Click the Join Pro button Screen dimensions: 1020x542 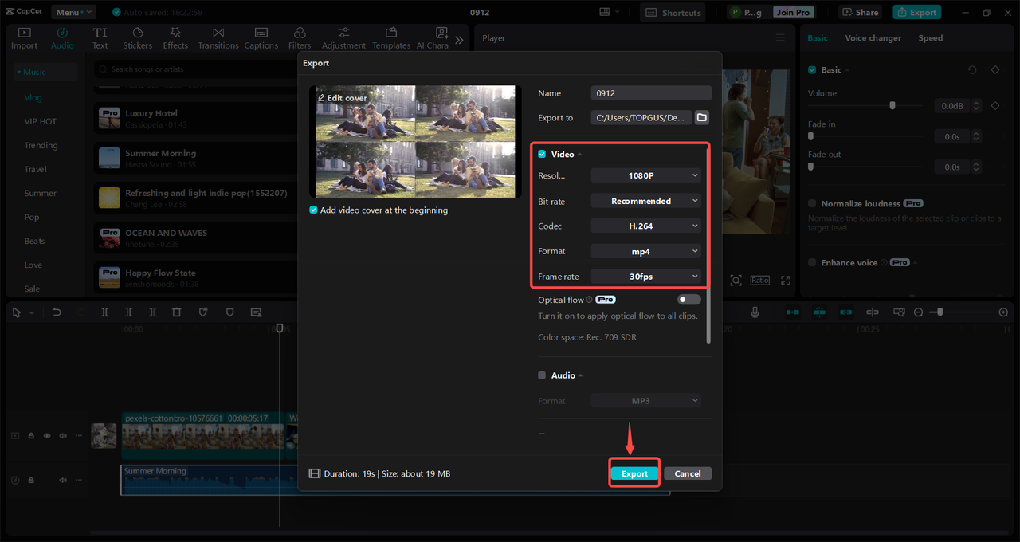[x=793, y=12]
